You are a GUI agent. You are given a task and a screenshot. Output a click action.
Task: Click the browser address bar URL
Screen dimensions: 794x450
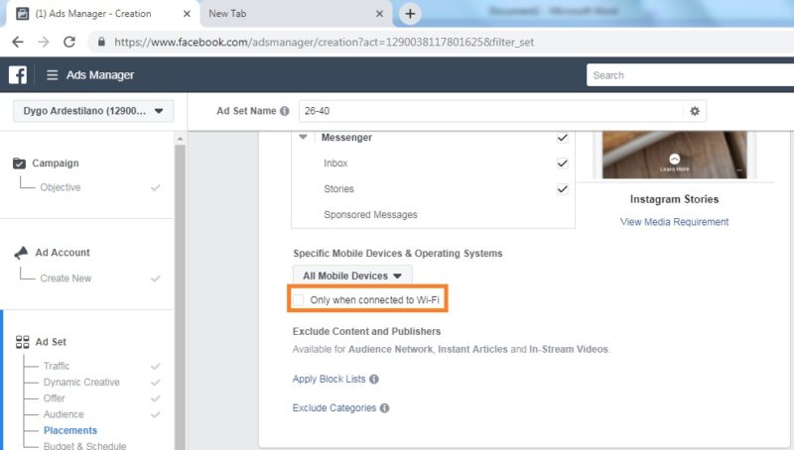325,42
